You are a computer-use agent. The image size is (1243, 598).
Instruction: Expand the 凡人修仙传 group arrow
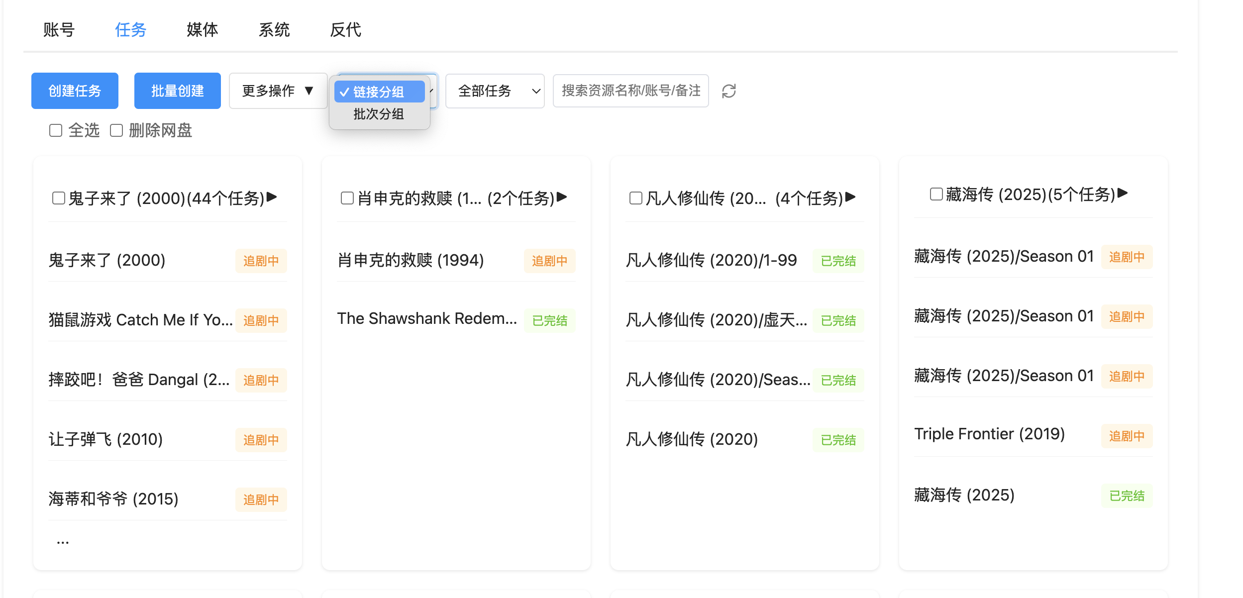tap(850, 197)
